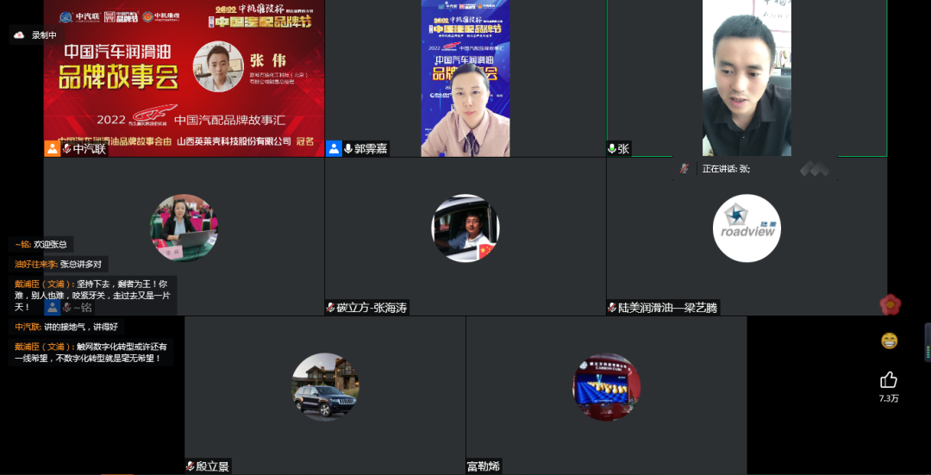931x475 pixels.
Task: Click the 欢迎张总 chat message
Action: click(x=41, y=244)
